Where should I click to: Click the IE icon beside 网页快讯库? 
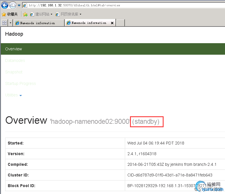tap(57, 14)
